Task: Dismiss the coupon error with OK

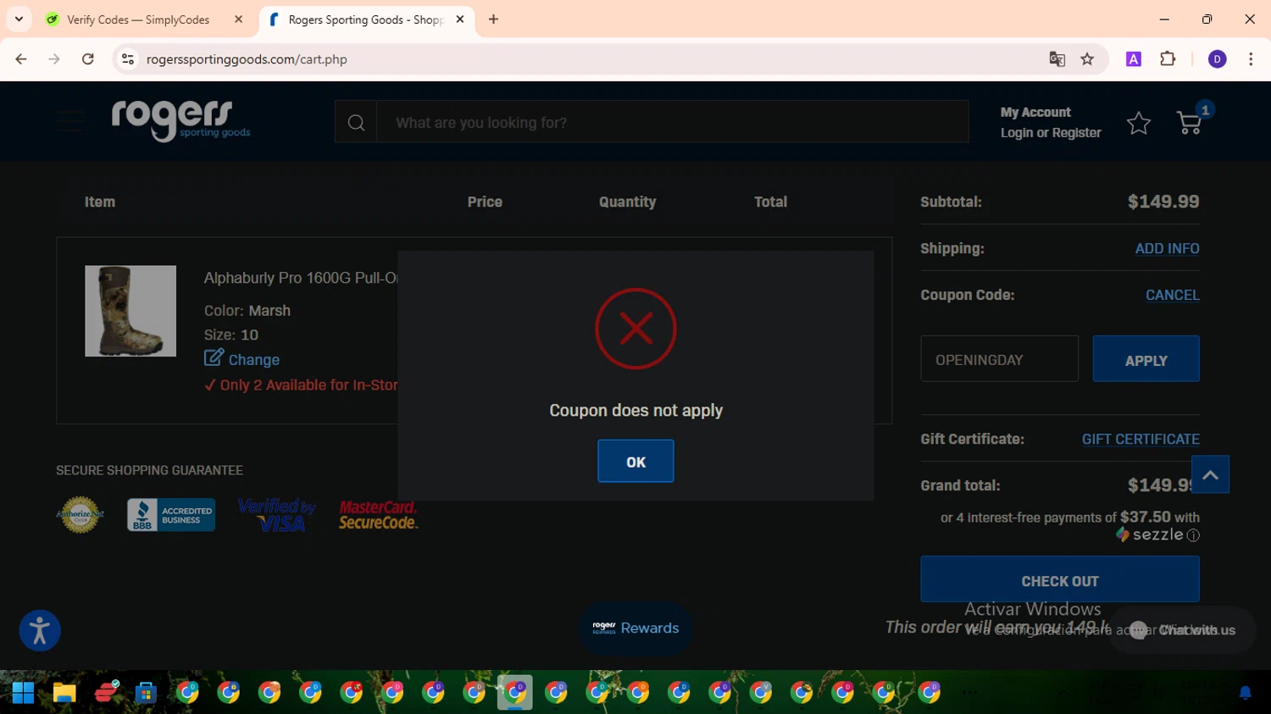Action: tap(635, 461)
